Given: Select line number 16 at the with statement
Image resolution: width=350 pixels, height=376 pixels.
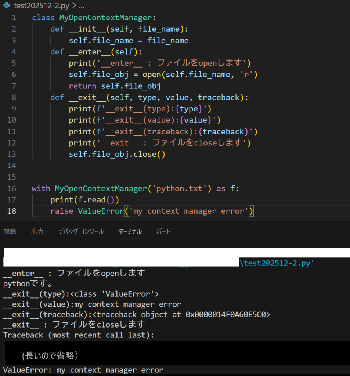Looking at the screenshot, I should [x=12, y=188].
